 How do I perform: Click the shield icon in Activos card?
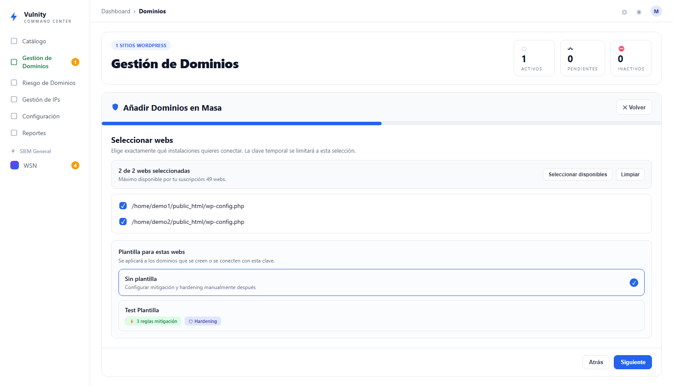pos(524,49)
